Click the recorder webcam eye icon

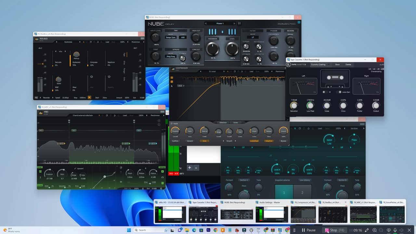pos(388,230)
